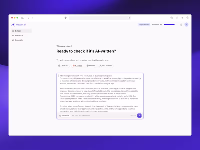Screen dimensions: 200x150
Task: Click the green maximize window dot
Action: coord(17,18)
